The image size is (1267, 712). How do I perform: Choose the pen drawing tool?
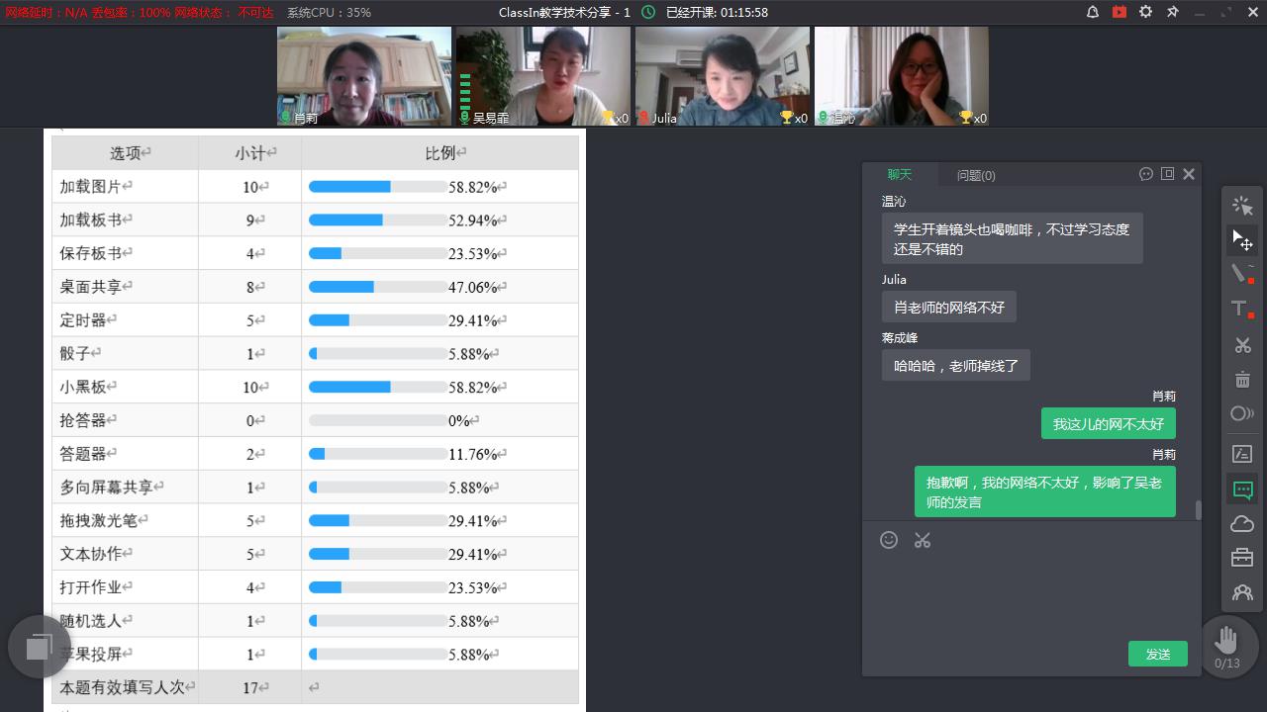pos(1242,274)
